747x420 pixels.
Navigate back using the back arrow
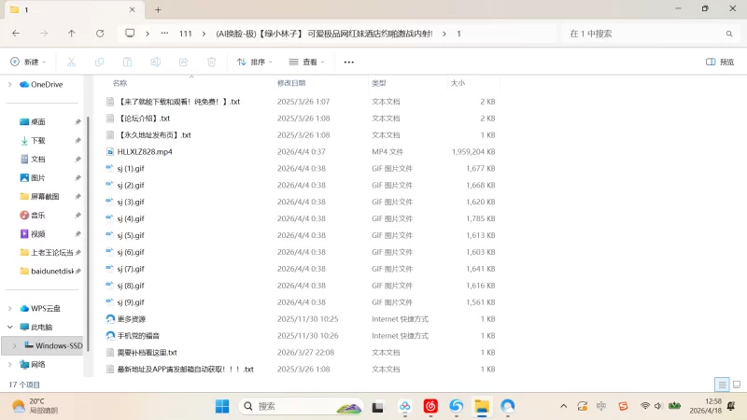pos(16,34)
